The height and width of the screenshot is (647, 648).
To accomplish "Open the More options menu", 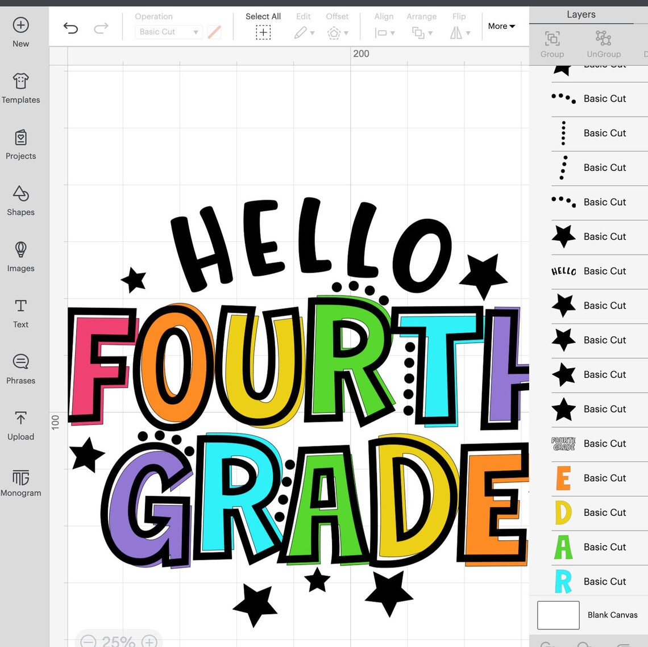I will pyautogui.click(x=501, y=26).
